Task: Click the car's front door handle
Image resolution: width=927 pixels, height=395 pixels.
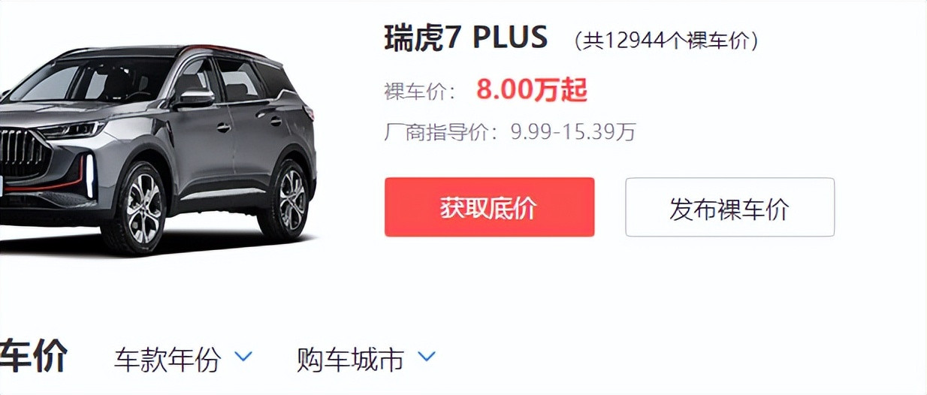Action: (x=223, y=127)
